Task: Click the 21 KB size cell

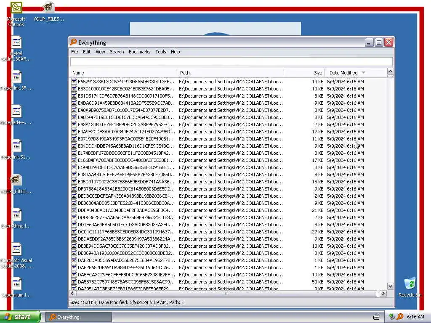Action: tap(317, 210)
